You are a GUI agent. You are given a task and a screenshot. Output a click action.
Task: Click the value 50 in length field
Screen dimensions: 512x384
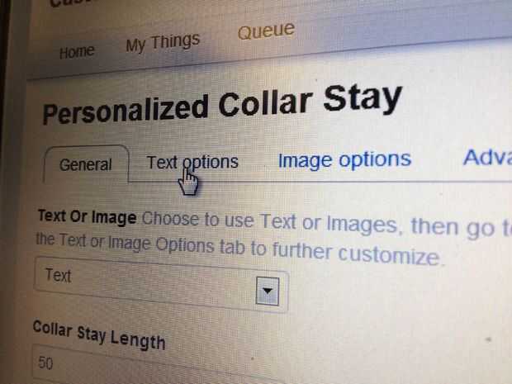[45, 363]
